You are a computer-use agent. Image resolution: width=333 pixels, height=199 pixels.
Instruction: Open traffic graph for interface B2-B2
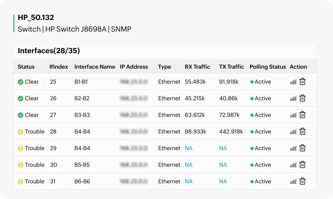(293, 98)
